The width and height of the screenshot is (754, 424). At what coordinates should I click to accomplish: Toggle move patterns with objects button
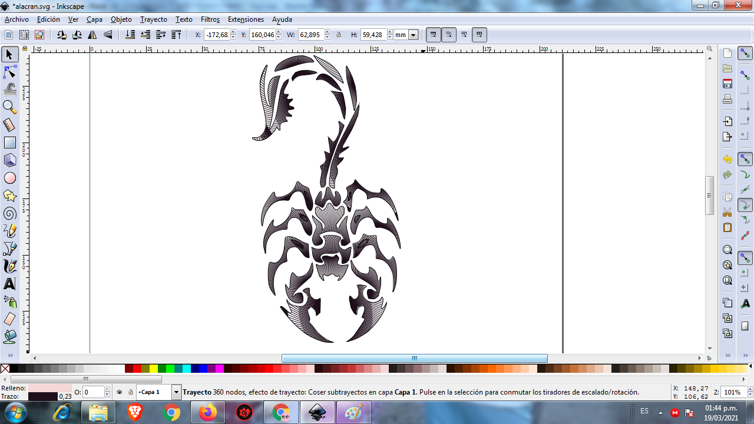[x=479, y=35]
